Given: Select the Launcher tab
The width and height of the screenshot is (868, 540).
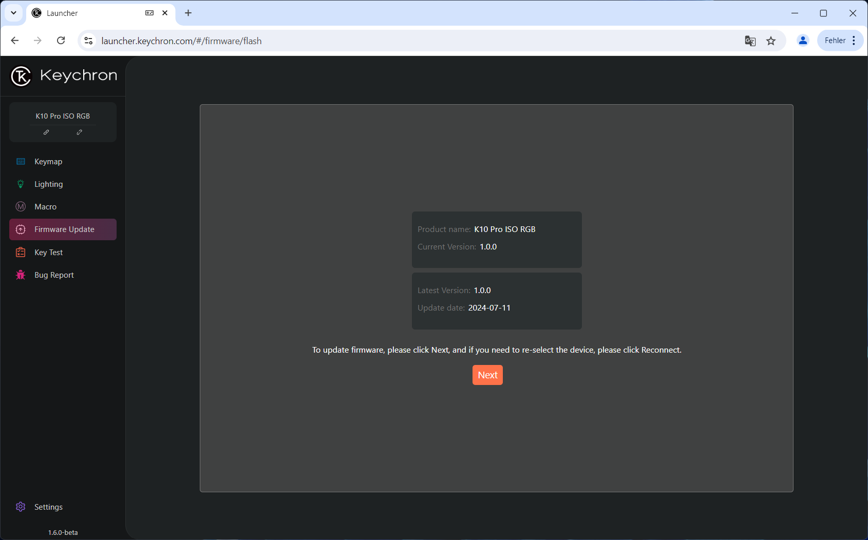Looking at the screenshot, I should (x=100, y=13).
